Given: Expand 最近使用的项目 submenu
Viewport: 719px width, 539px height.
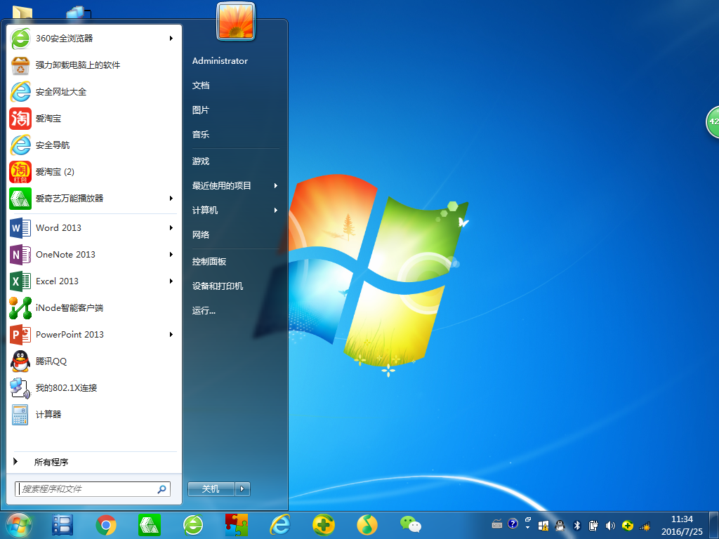Looking at the screenshot, I should click(275, 185).
